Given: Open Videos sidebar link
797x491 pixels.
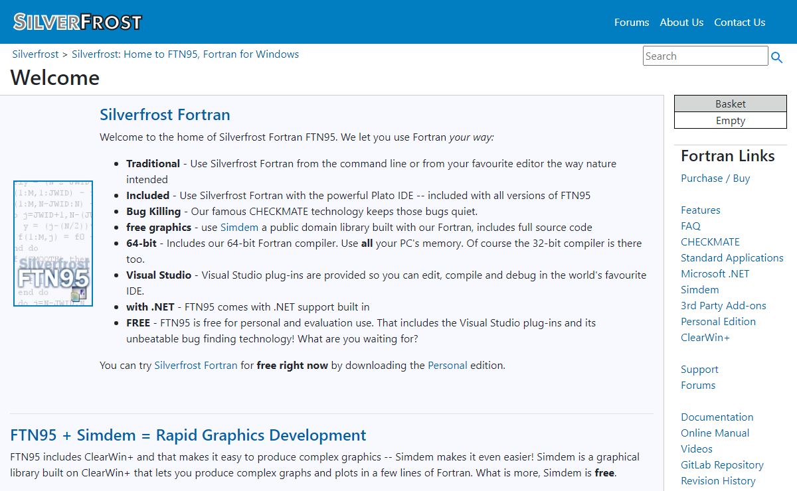Looking at the screenshot, I should point(697,449).
